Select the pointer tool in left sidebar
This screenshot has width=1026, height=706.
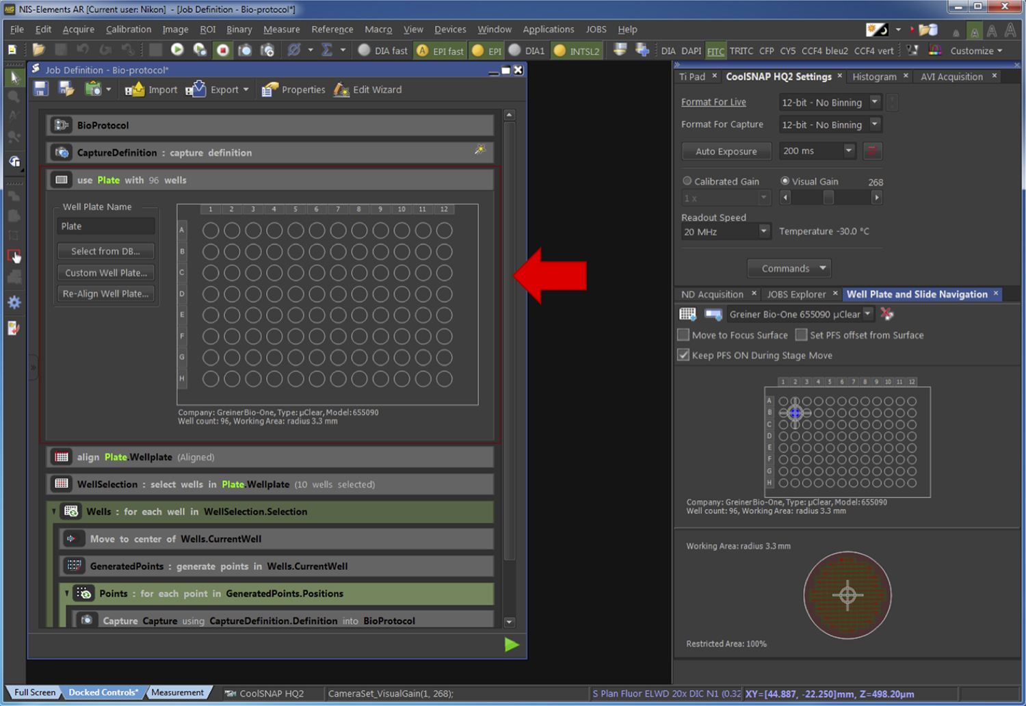click(x=14, y=78)
